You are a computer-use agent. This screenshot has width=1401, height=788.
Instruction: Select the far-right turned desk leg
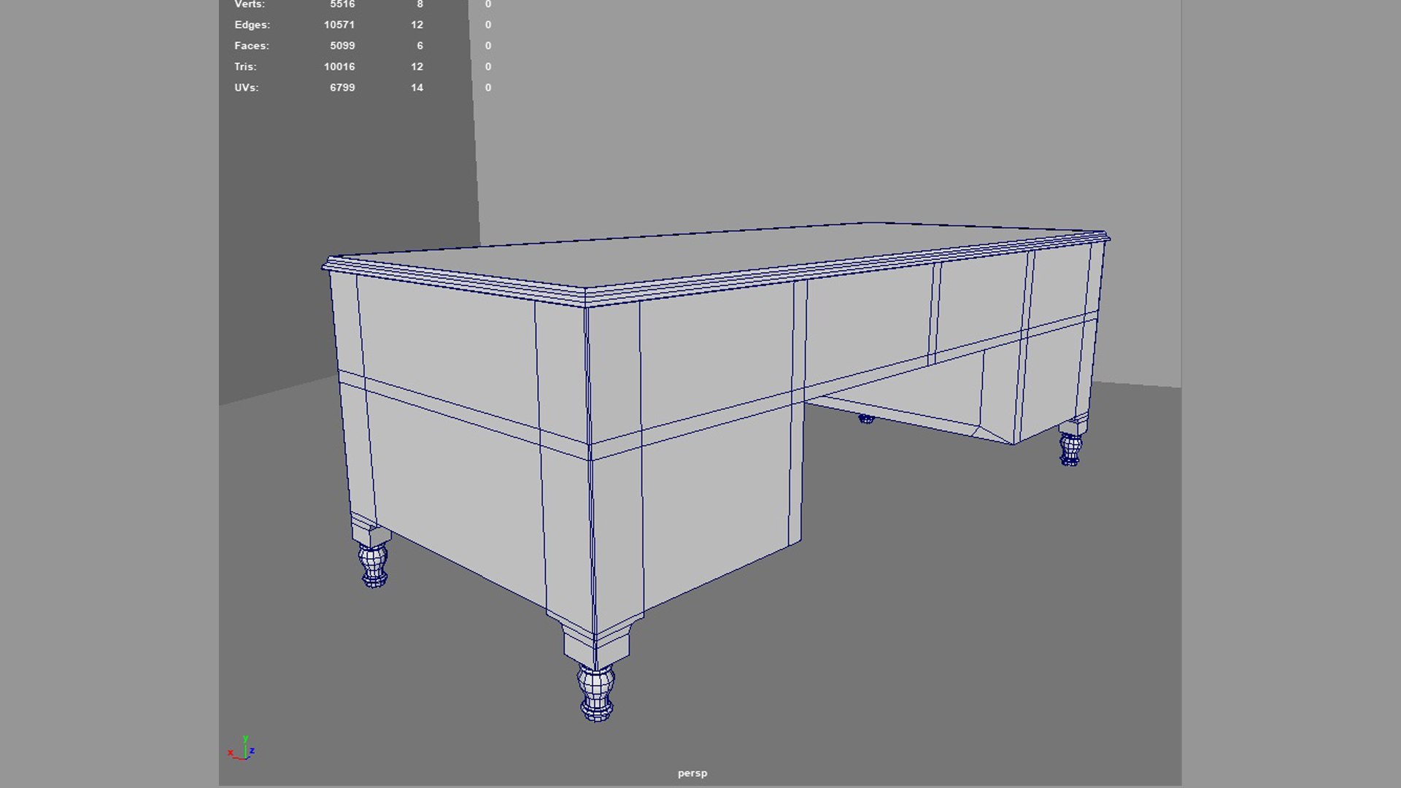coord(1070,448)
